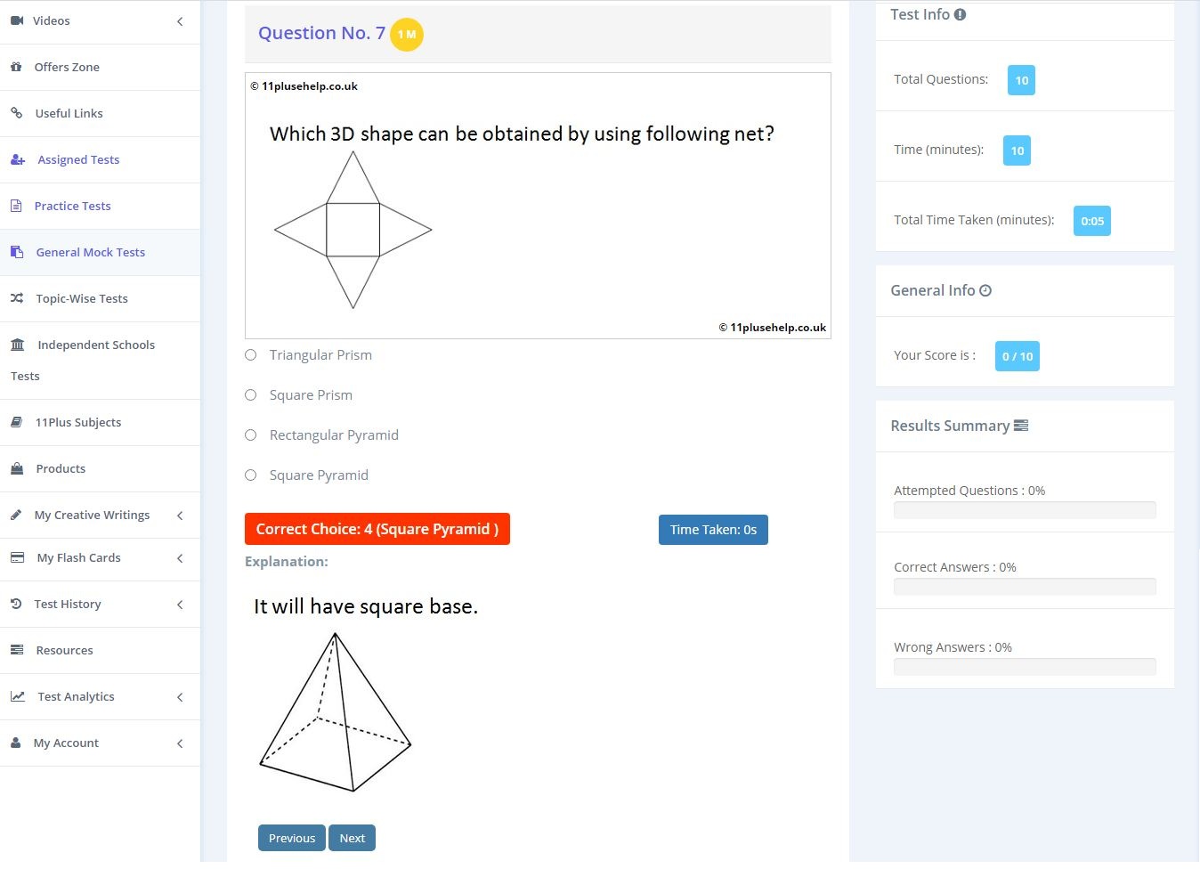Pick the Square Pyramid radio option
1200x869 pixels.
[x=251, y=475]
